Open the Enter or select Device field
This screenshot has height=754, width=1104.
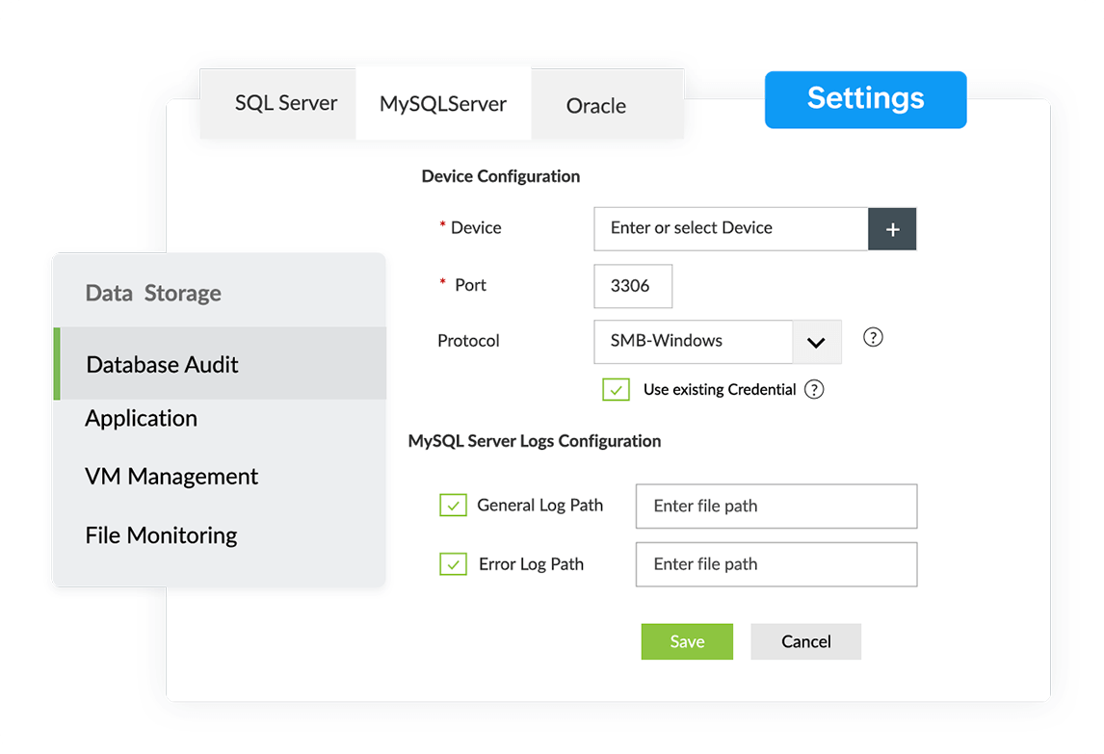(x=730, y=229)
